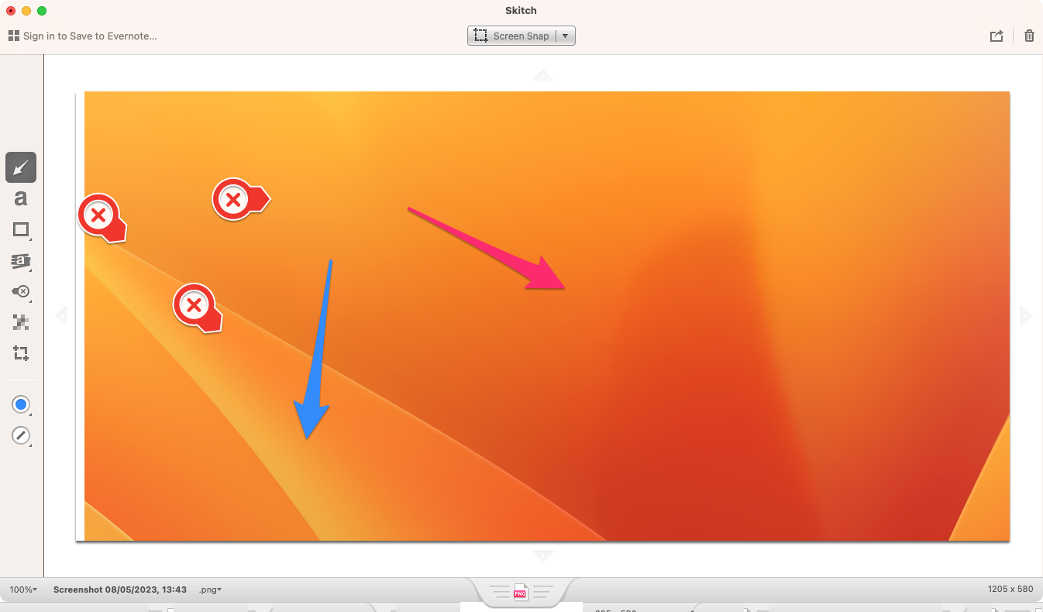Select the Arrow tool
The image size is (1043, 612).
click(21, 167)
